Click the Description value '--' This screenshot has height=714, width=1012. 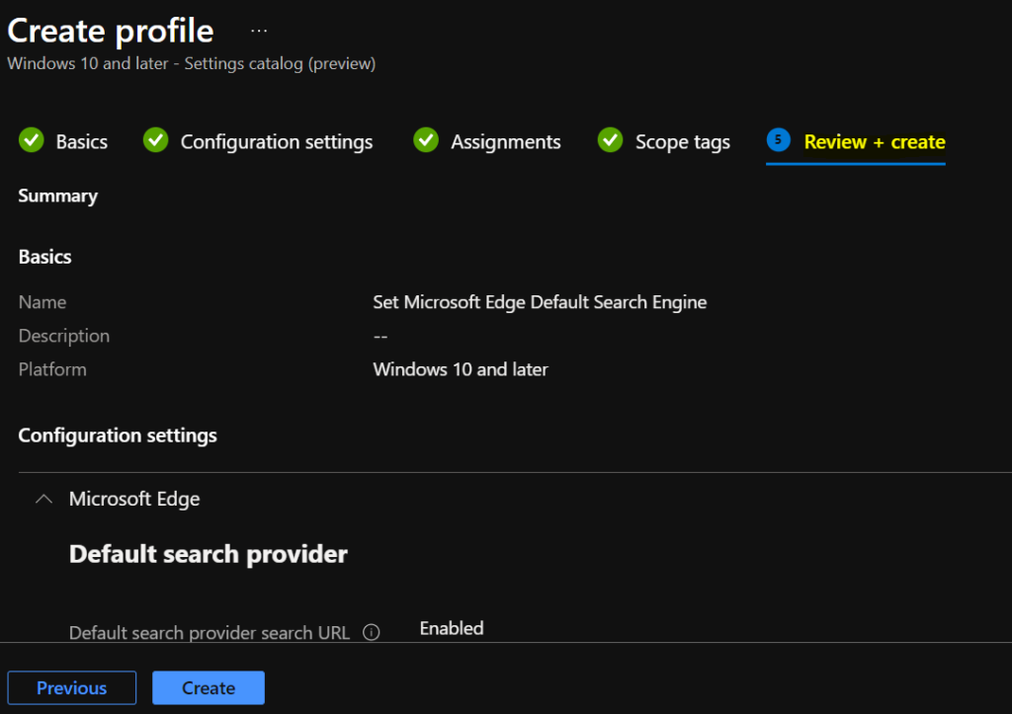(380, 336)
